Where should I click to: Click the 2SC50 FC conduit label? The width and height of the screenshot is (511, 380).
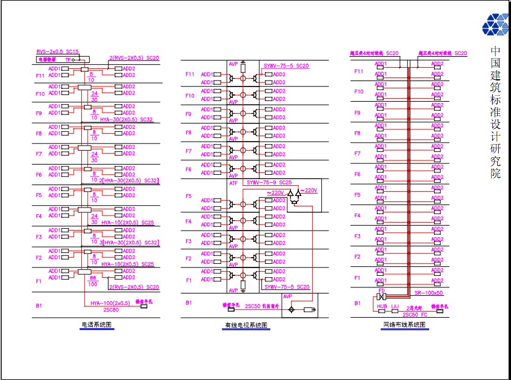pos(415,315)
